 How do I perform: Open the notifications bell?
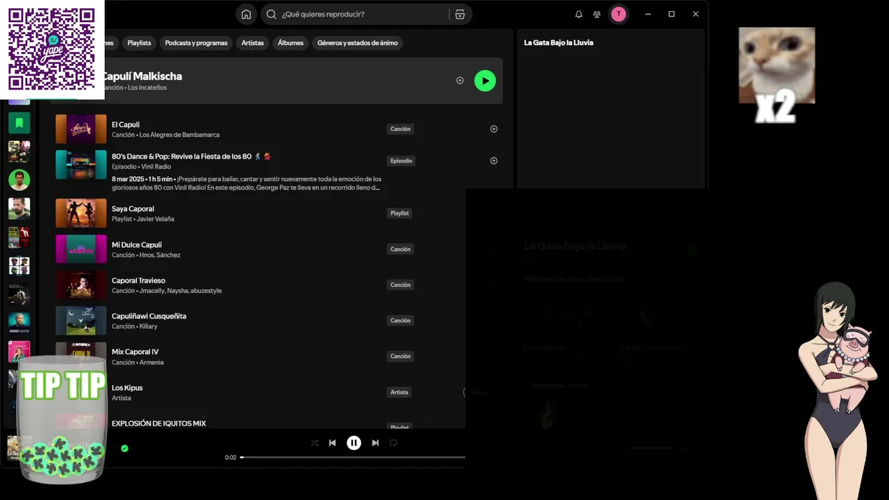coord(579,15)
